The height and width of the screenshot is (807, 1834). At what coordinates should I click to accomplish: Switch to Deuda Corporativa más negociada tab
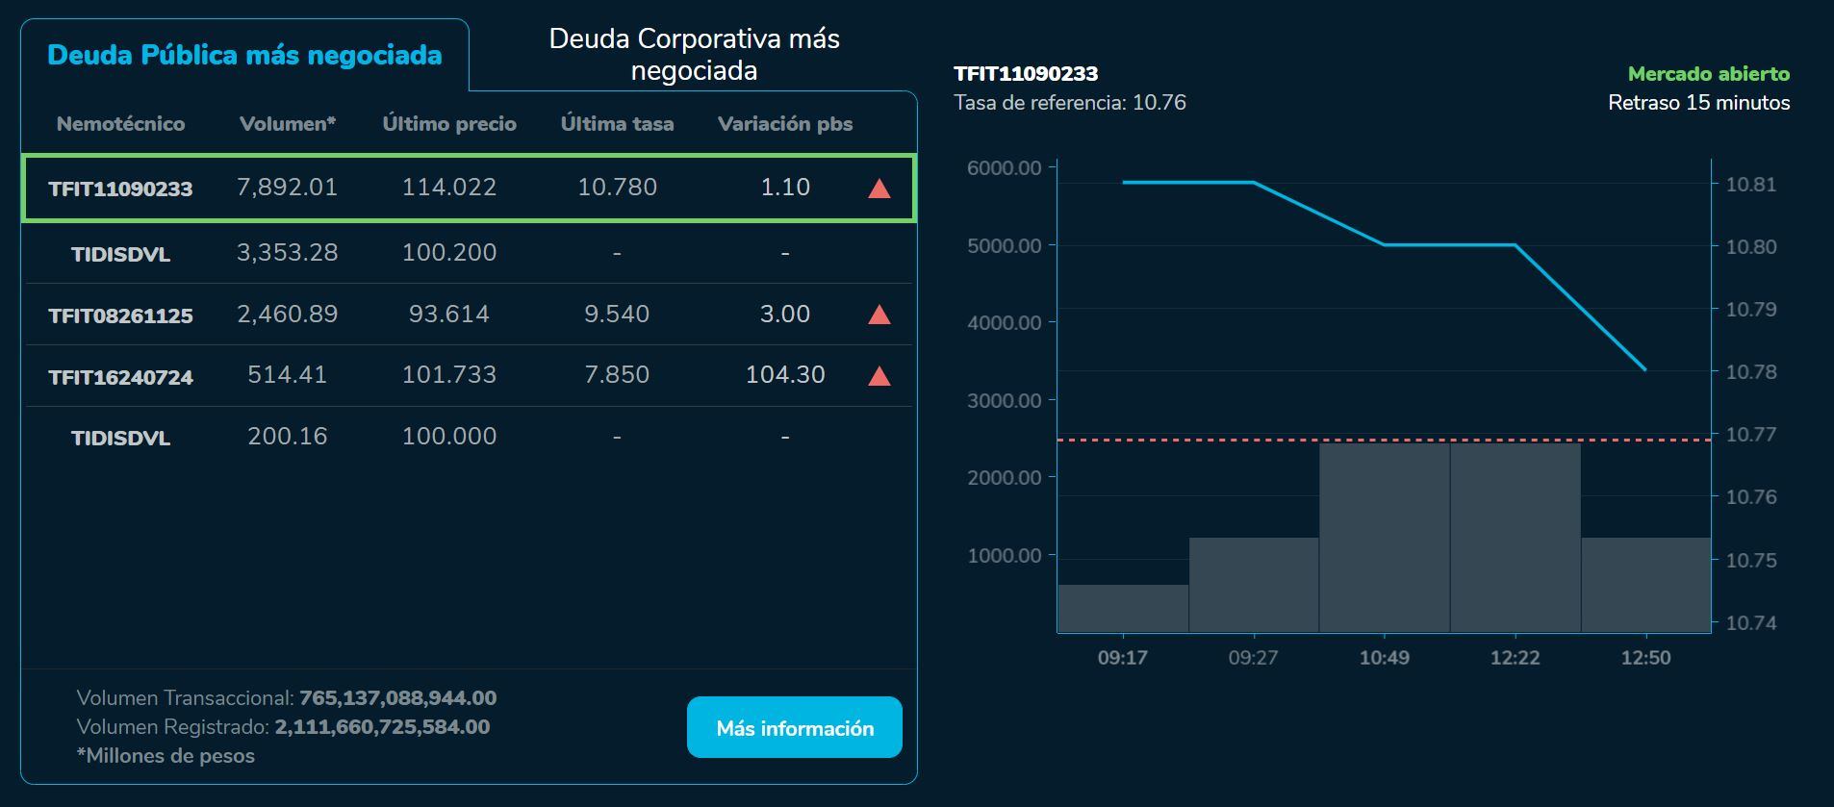tap(695, 54)
